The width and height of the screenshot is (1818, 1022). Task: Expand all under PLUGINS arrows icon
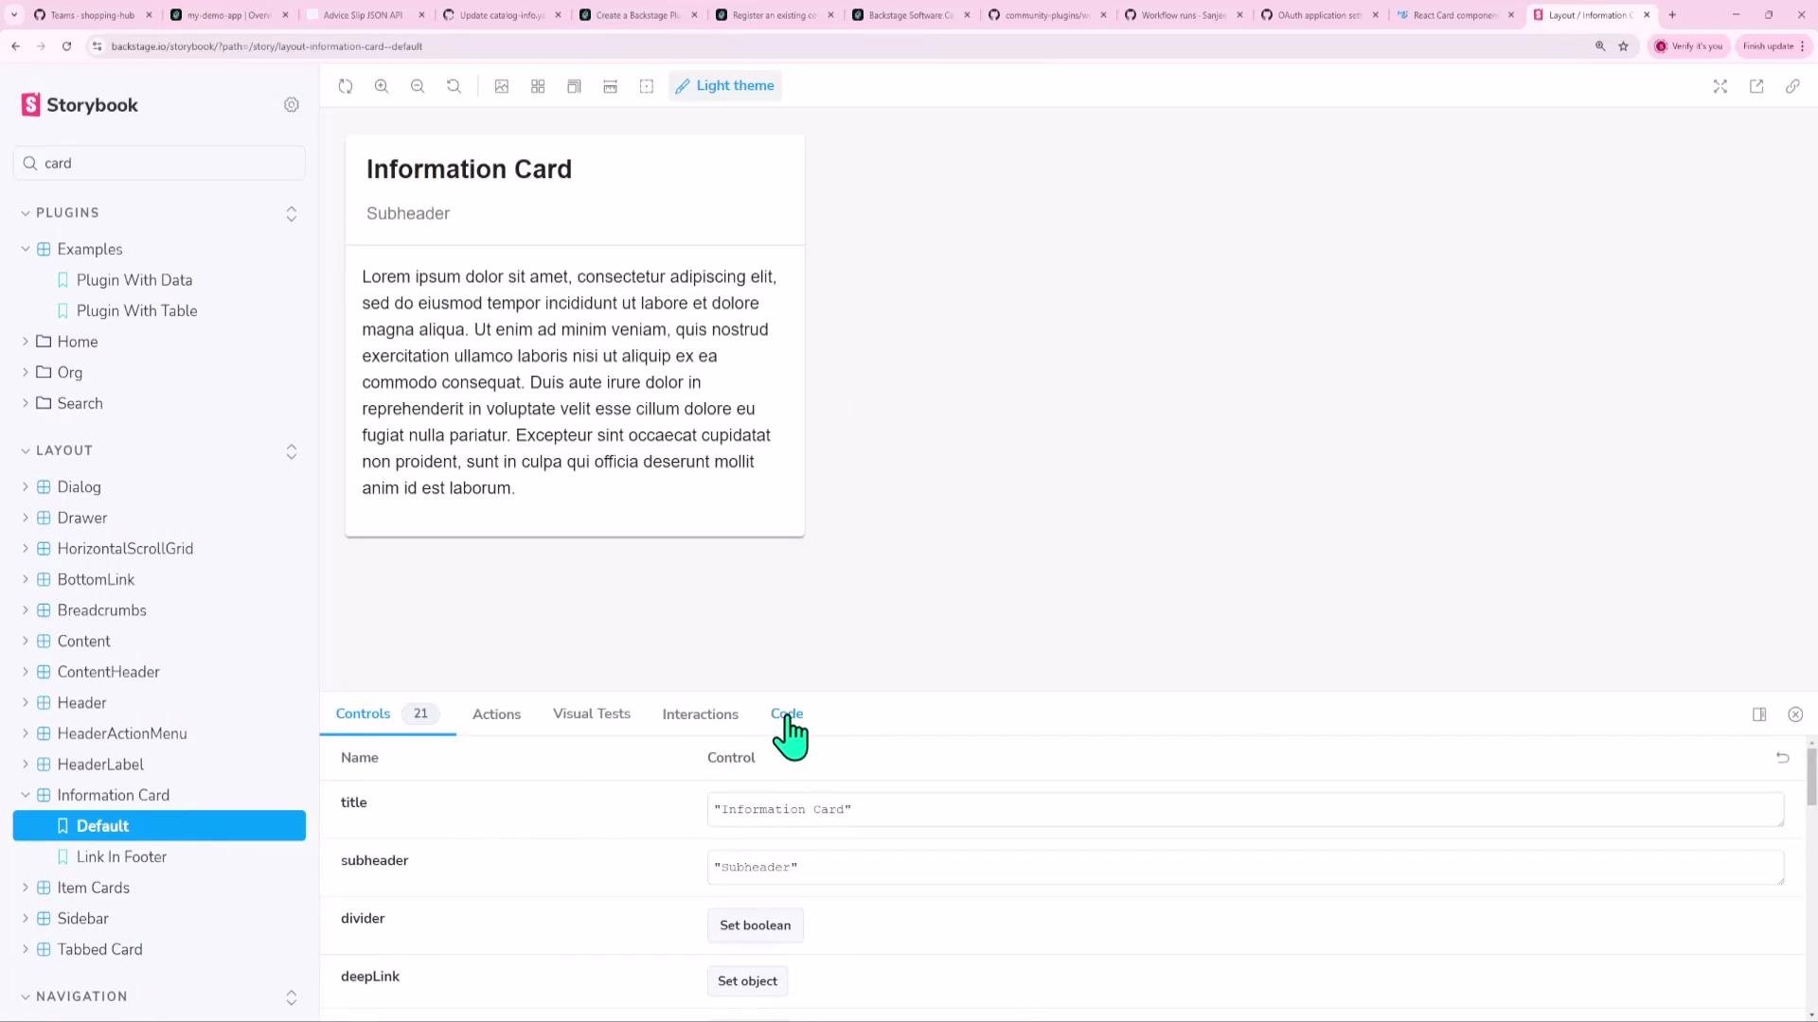[292, 214]
